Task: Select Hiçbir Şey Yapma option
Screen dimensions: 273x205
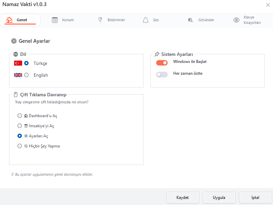Action: (19, 146)
